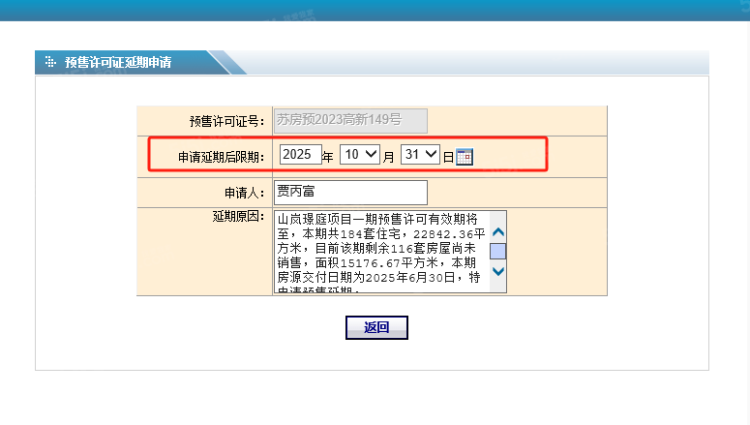This screenshot has width=750, height=425.
Task: Open the day dropdown showing 31
Action: point(420,155)
